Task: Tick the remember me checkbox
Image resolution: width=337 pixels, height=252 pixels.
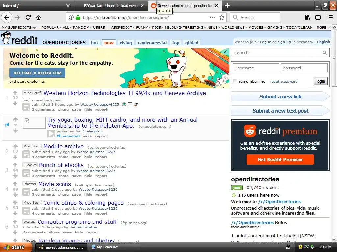Action: point(235,81)
